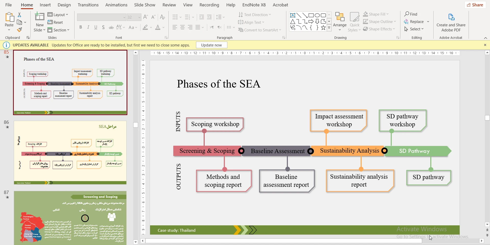Open the font size combo box
Screen dimensions: 490x245
[x=134, y=17]
